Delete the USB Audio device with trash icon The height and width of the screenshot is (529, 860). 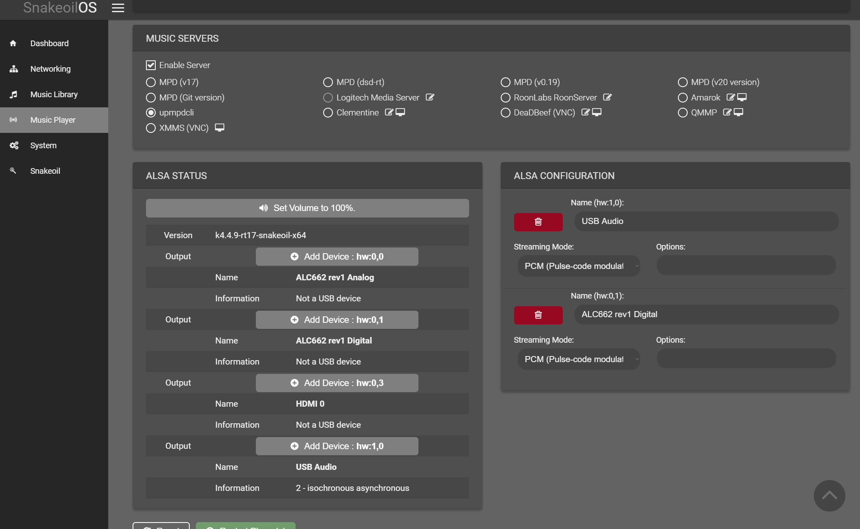pos(538,222)
